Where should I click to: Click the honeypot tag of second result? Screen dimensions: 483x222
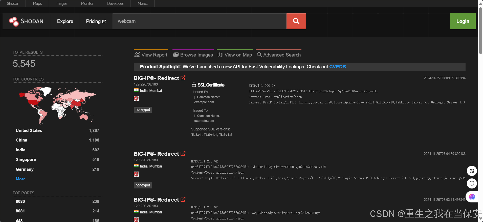click(143, 185)
